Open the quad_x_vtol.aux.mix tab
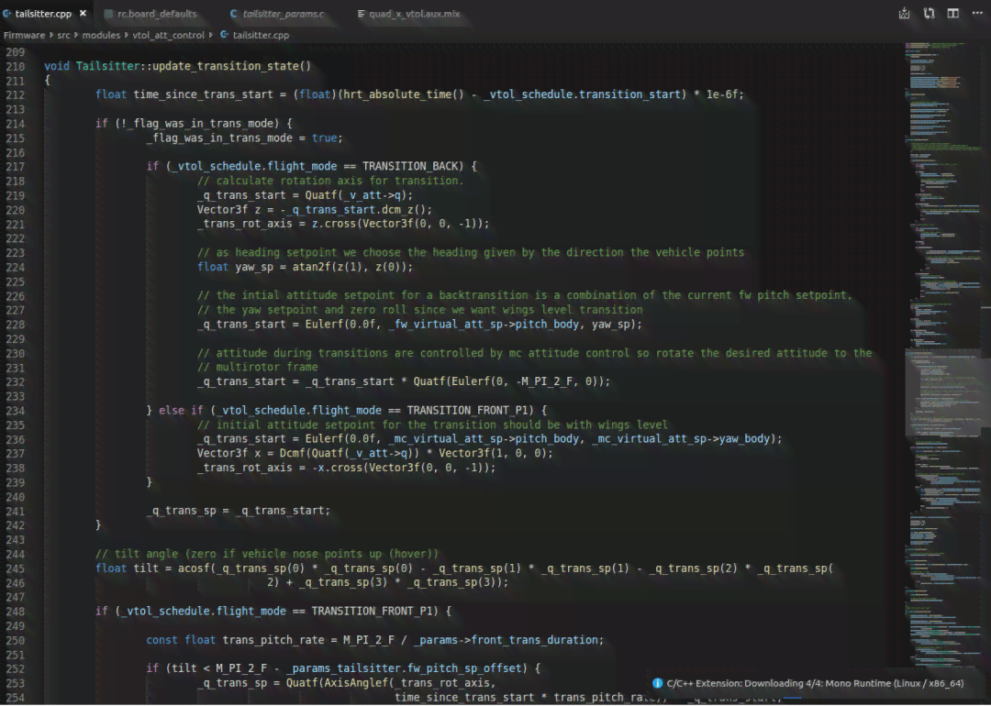Image resolution: width=991 pixels, height=706 pixels. tap(414, 13)
